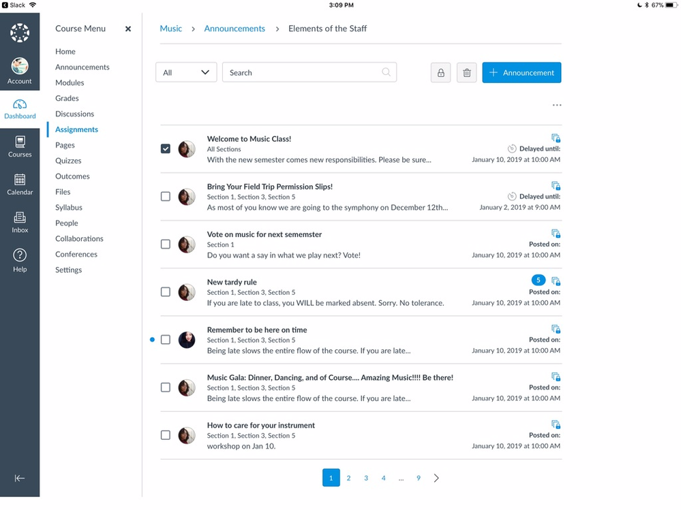The image size is (681, 510).
Task: Open Modules in the course menu
Action: click(70, 83)
